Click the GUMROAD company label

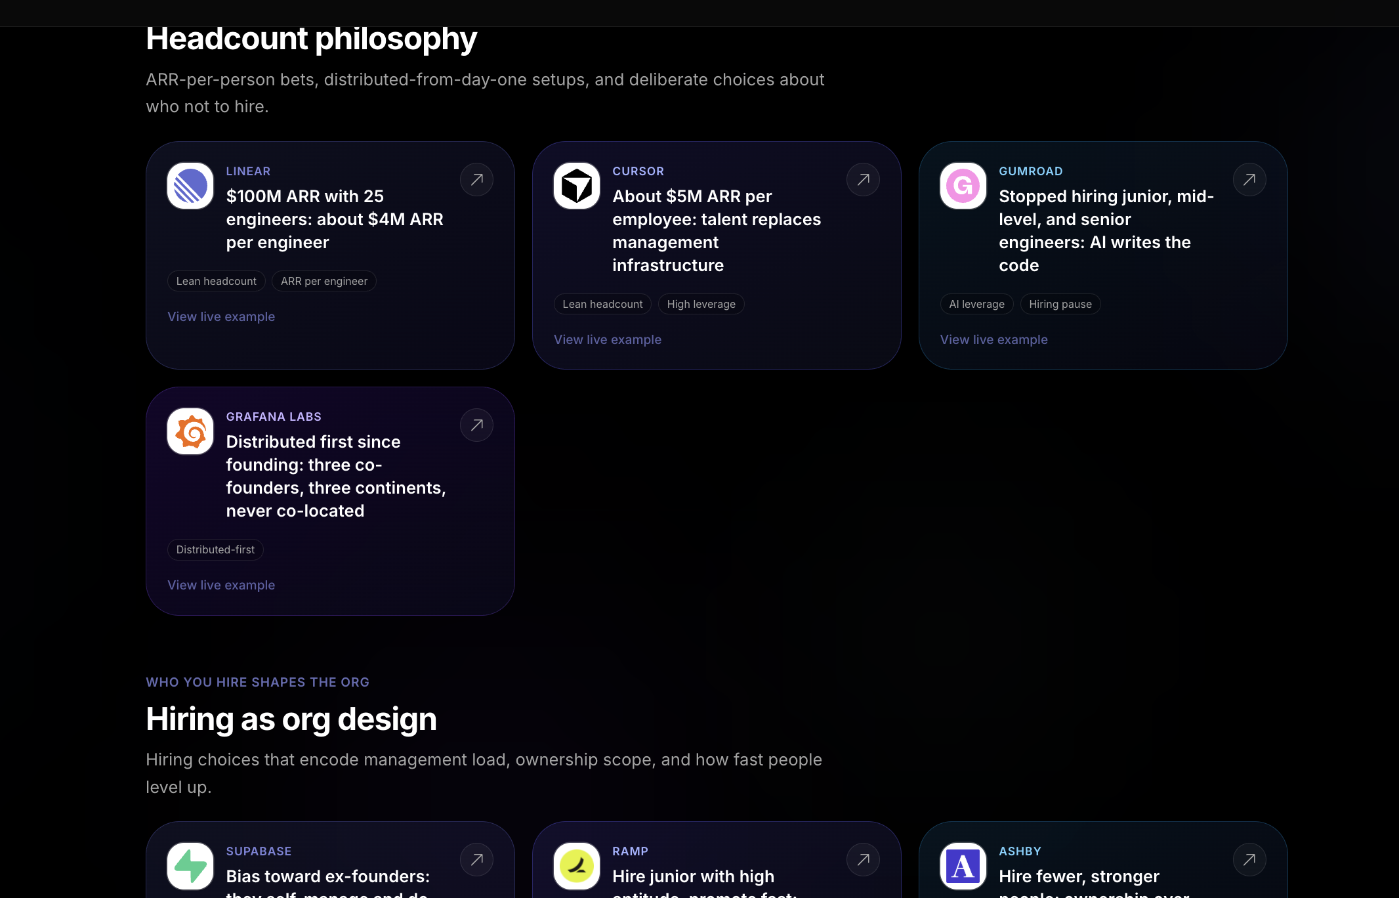[x=1031, y=171]
